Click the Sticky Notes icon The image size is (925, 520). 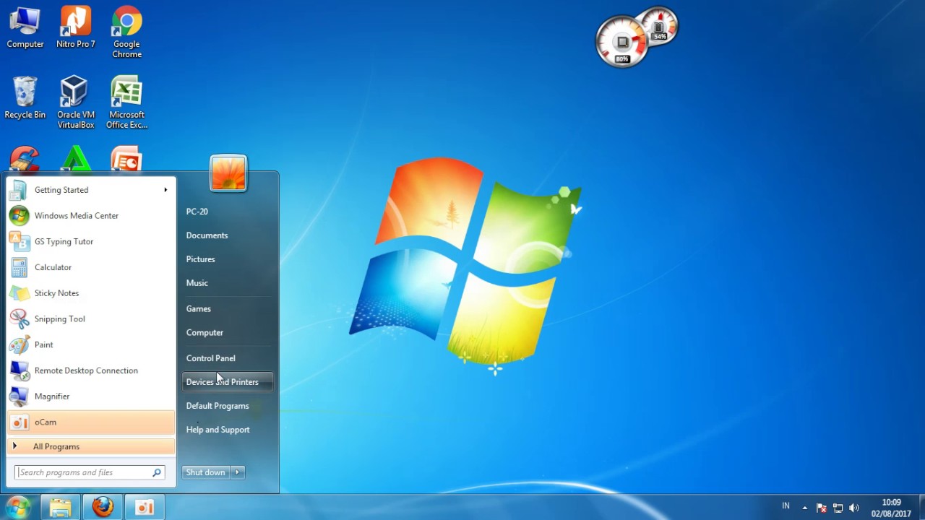[x=19, y=293]
